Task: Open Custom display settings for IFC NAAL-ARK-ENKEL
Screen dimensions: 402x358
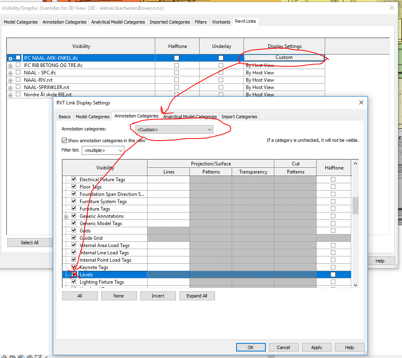Action: 283,58
